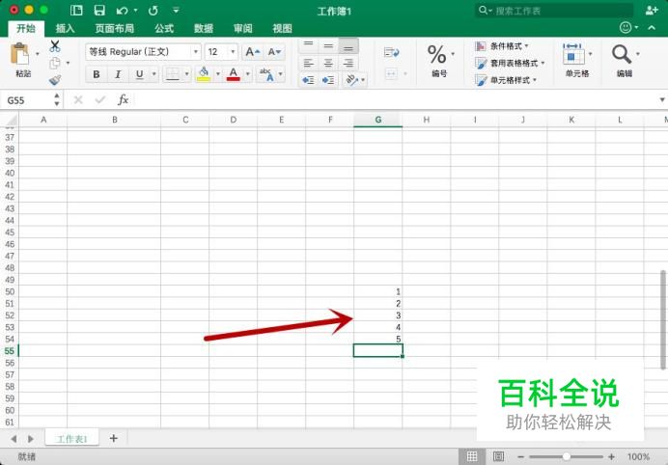
Task: Open the 单元格样式 dropdown
Action: 506,80
